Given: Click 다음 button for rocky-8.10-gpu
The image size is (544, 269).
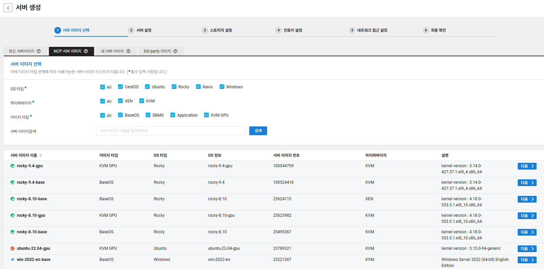Looking at the screenshot, I should (527, 216).
